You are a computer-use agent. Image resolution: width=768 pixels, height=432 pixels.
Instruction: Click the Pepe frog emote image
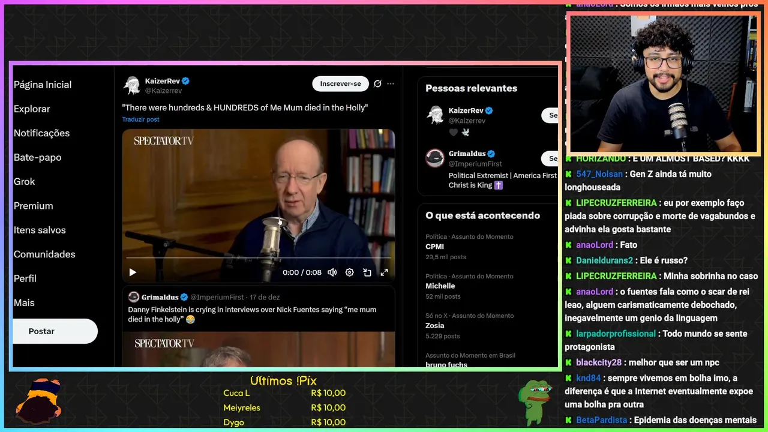click(535, 401)
